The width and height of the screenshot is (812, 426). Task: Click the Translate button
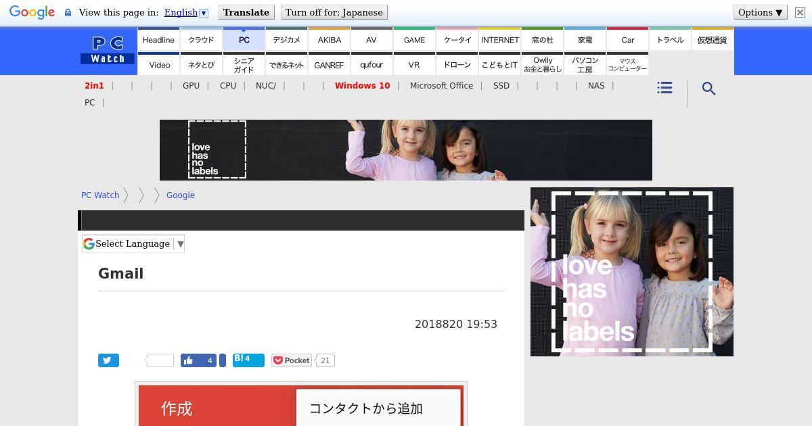(246, 12)
